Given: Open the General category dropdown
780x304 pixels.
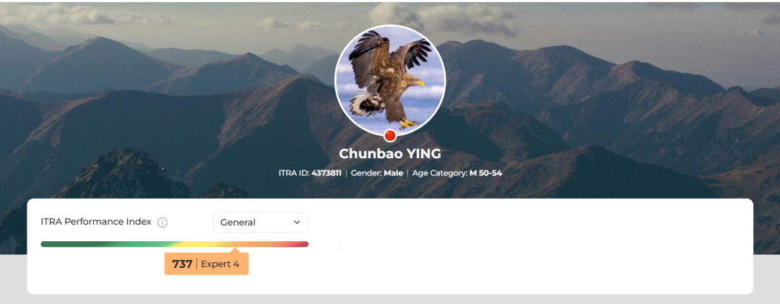Looking at the screenshot, I should [x=261, y=222].
